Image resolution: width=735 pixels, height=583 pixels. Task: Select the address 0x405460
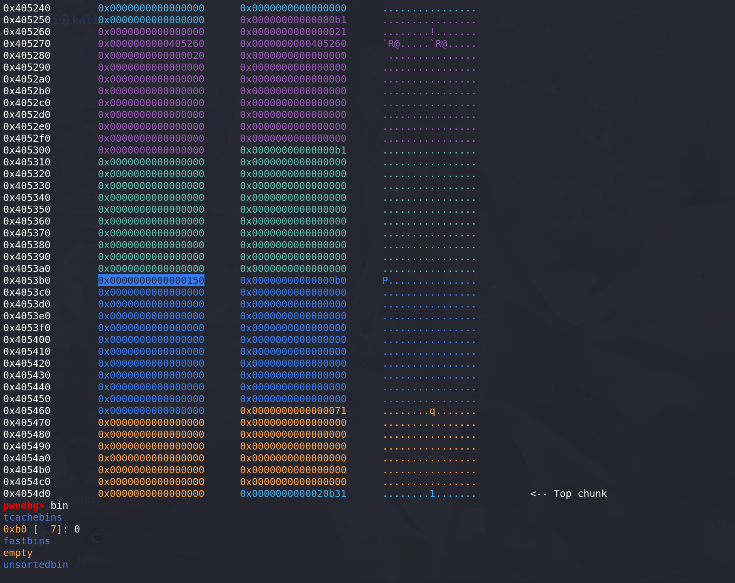[x=27, y=411]
